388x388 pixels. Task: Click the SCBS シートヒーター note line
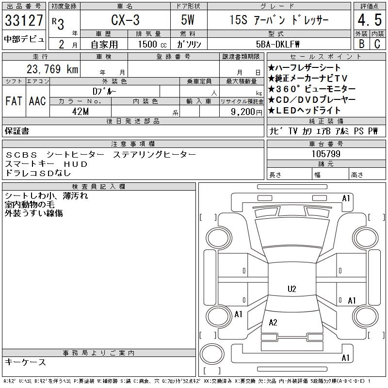[x=100, y=155]
